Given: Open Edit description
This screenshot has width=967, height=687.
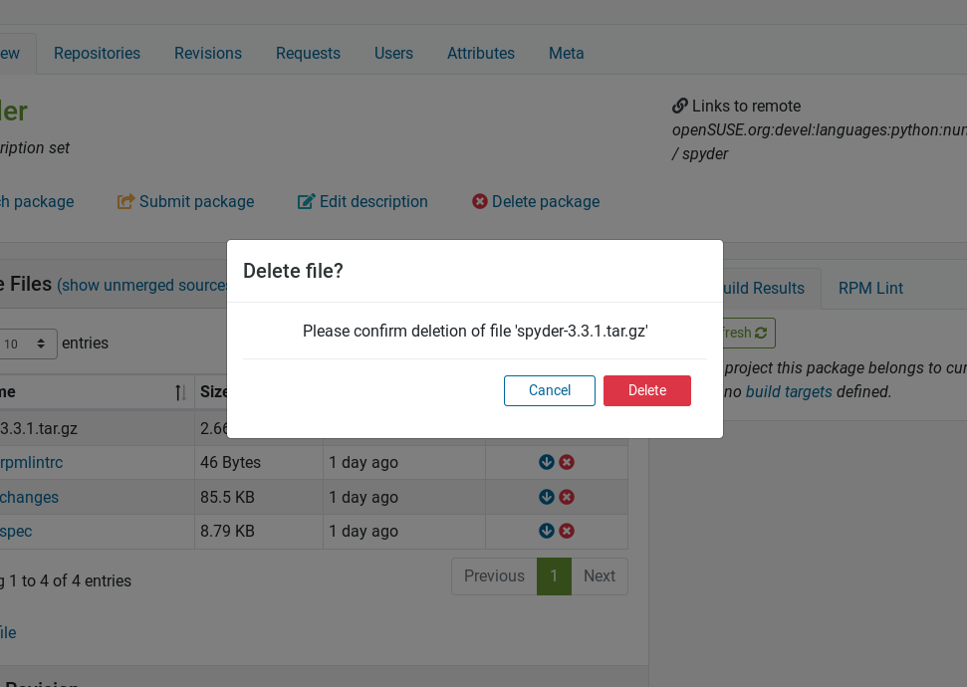Looking at the screenshot, I should (362, 201).
